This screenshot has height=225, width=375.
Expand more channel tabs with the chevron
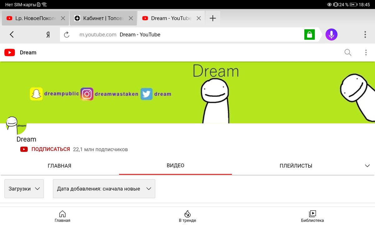[367, 166]
